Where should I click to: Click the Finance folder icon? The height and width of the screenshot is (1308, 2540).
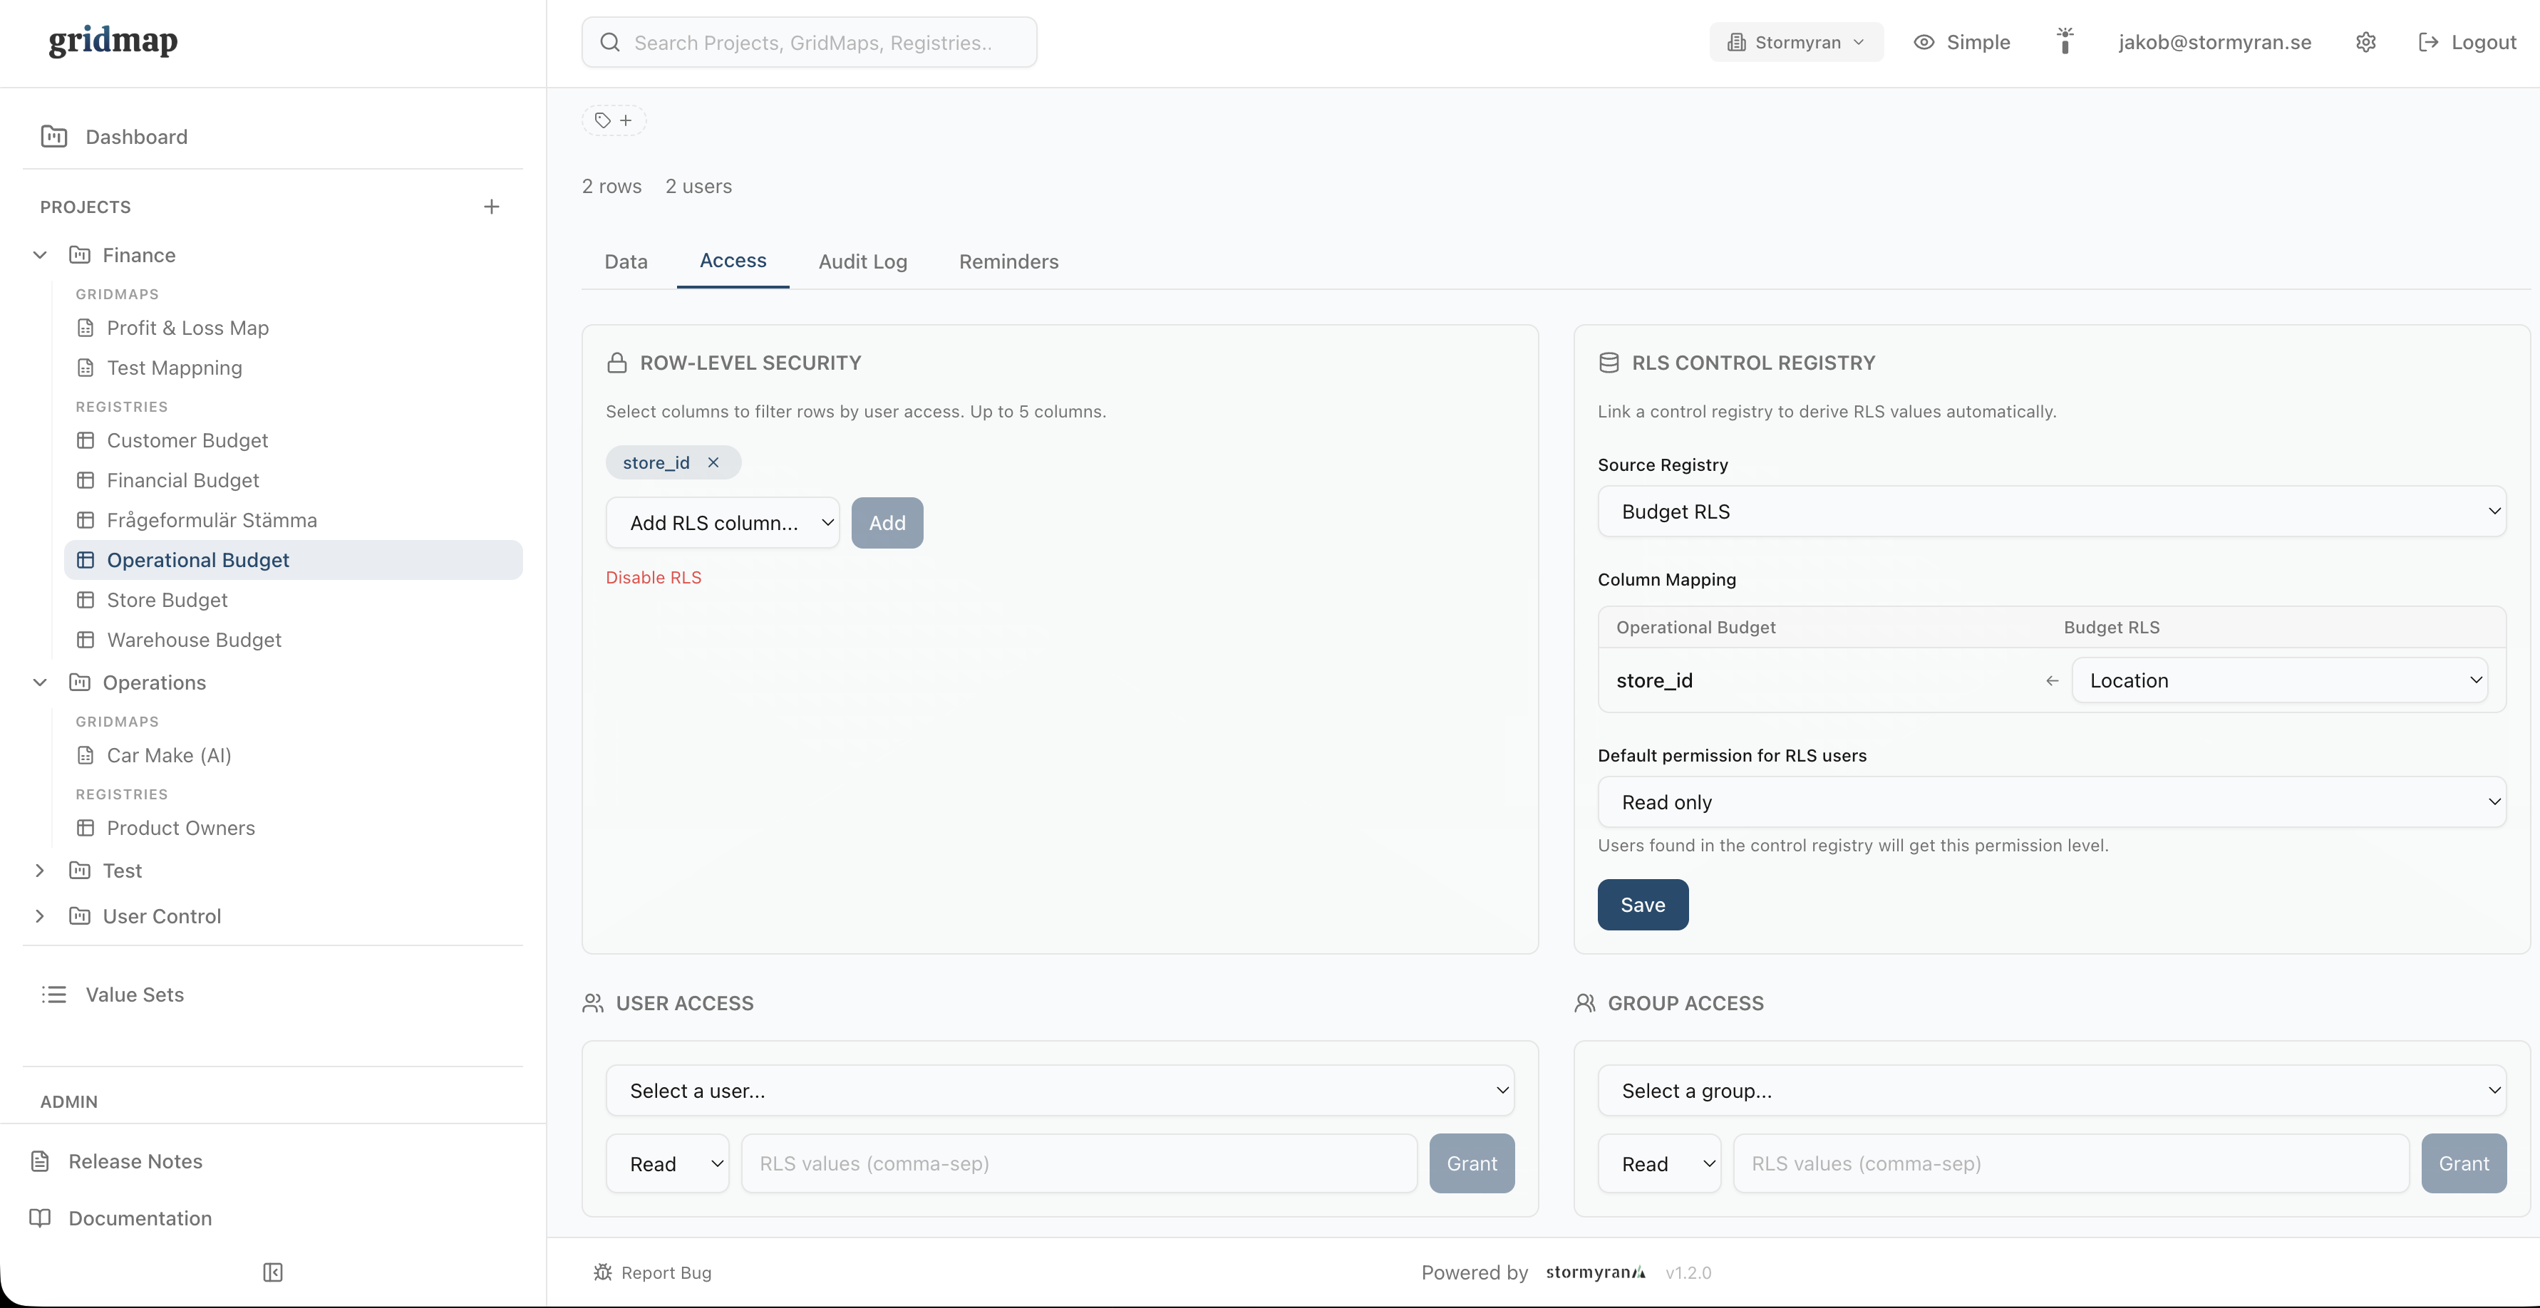point(80,255)
